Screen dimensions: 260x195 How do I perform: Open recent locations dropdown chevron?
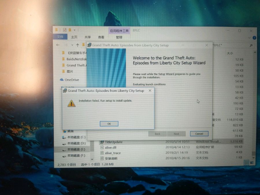(x=72, y=45)
